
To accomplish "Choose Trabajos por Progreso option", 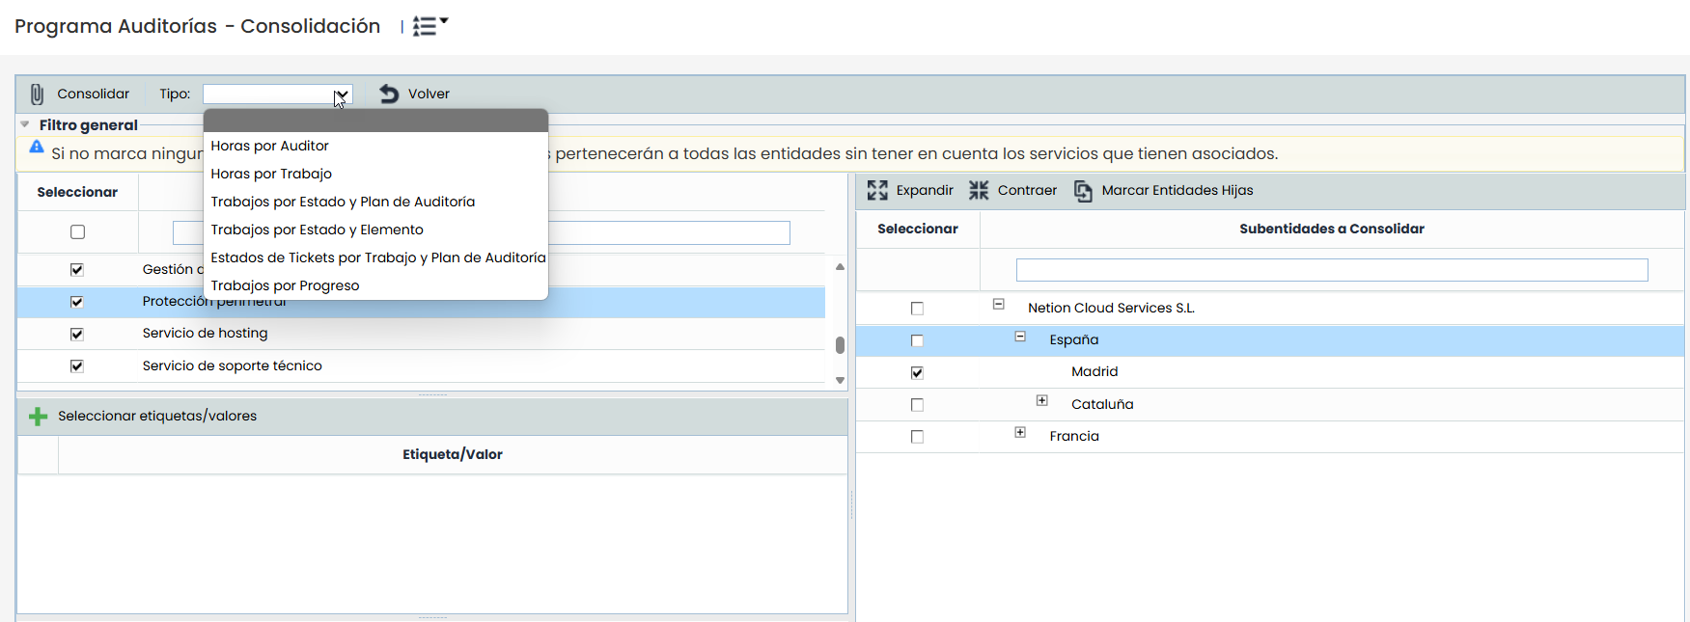I will point(285,285).
